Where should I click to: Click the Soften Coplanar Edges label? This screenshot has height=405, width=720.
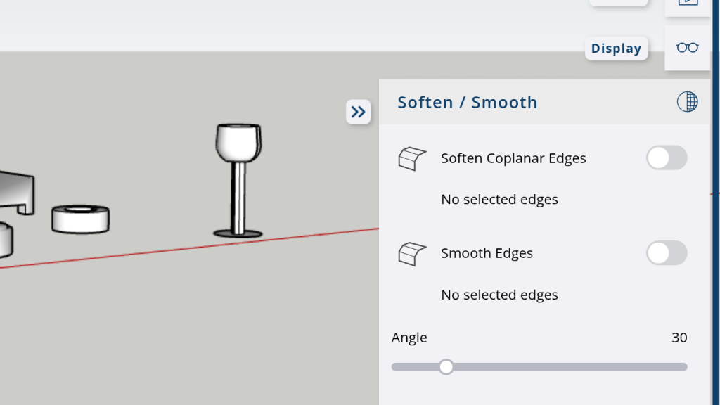pos(513,158)
